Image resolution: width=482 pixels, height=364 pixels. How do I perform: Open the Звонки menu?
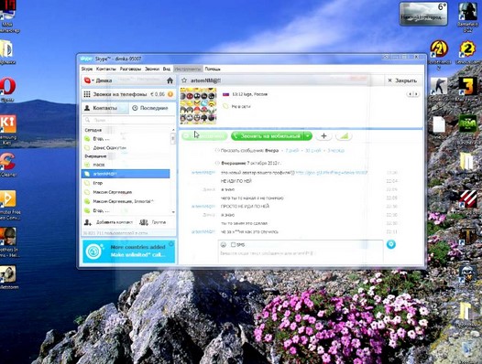click(152, 69)
